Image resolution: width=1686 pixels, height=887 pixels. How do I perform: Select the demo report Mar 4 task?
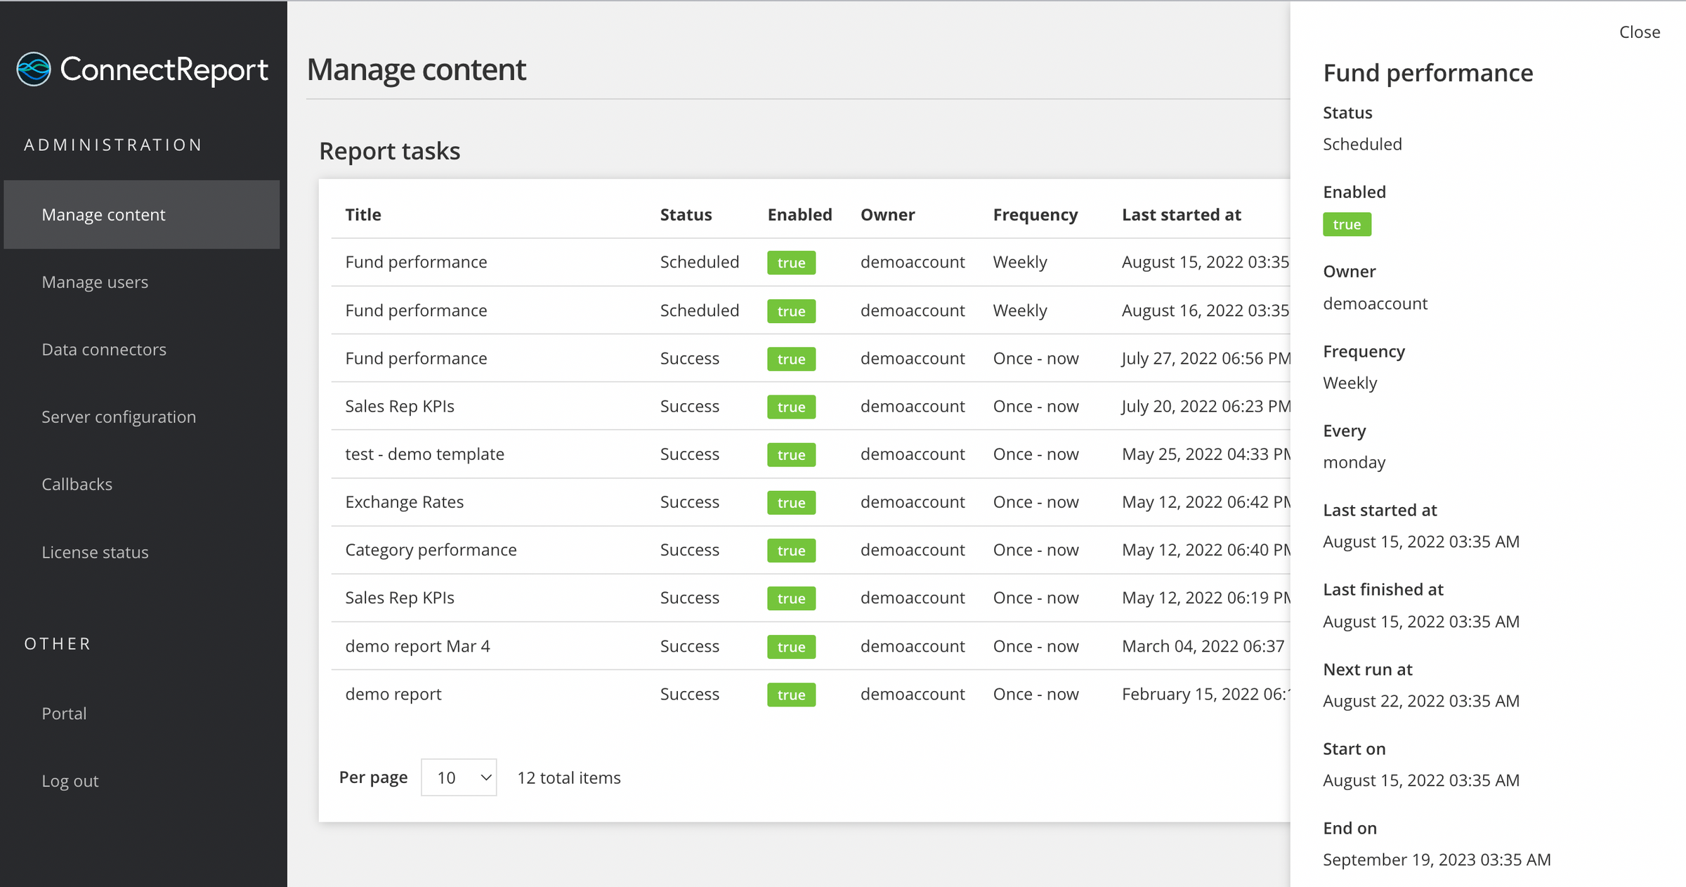pyautogui.click(x=417, y=645)
